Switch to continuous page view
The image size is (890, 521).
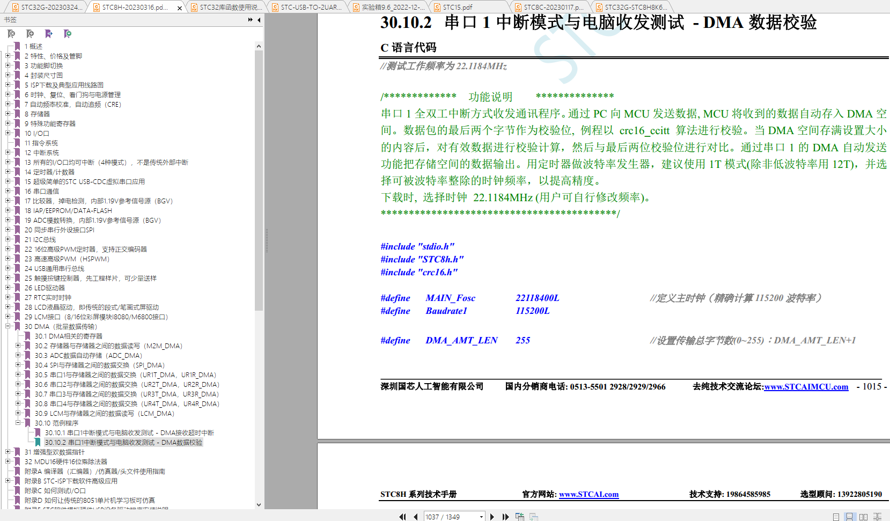849,517
